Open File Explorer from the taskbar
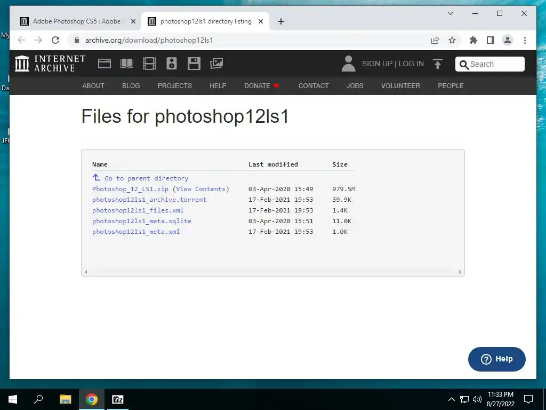 pos(65,399)
